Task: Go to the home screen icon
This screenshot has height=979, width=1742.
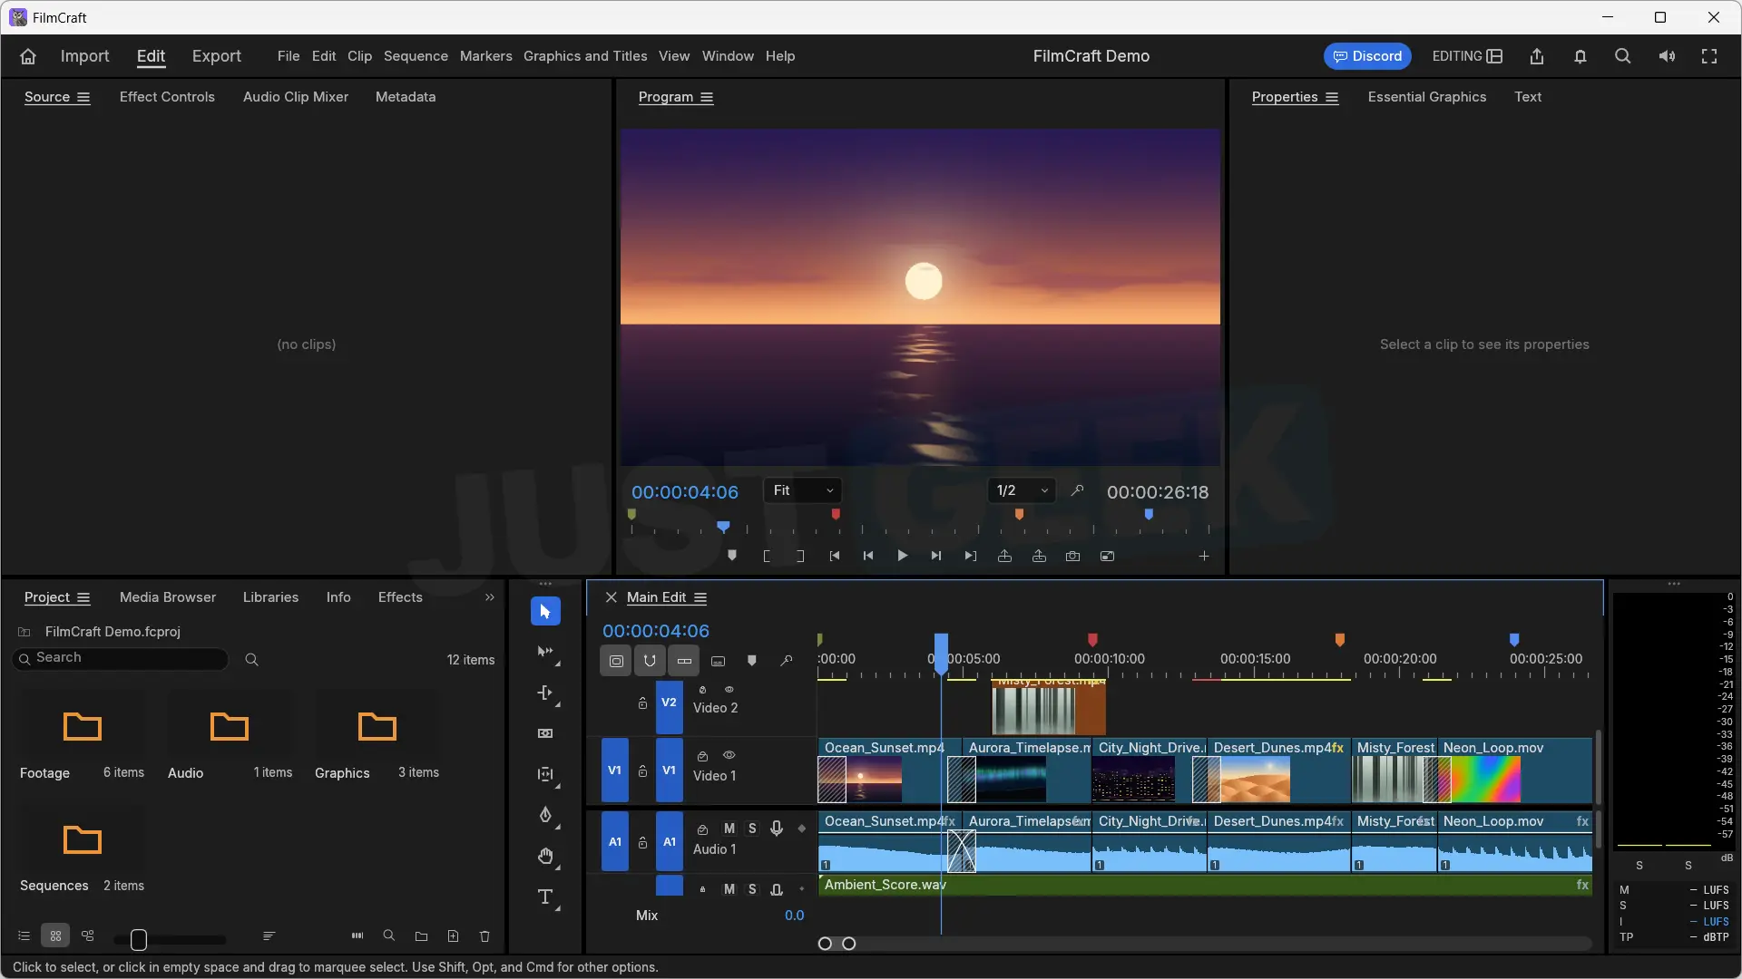Action: click(28, 56)
